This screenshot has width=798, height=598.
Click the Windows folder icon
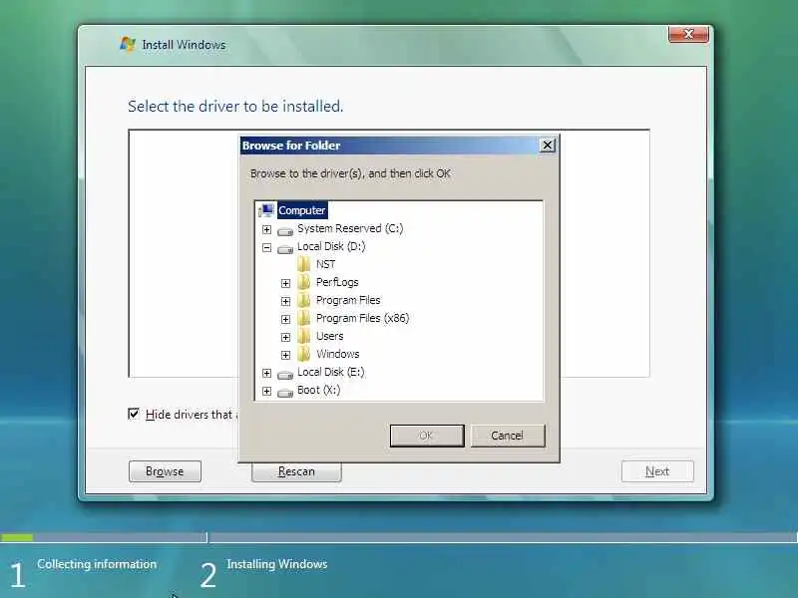point(304,354)
